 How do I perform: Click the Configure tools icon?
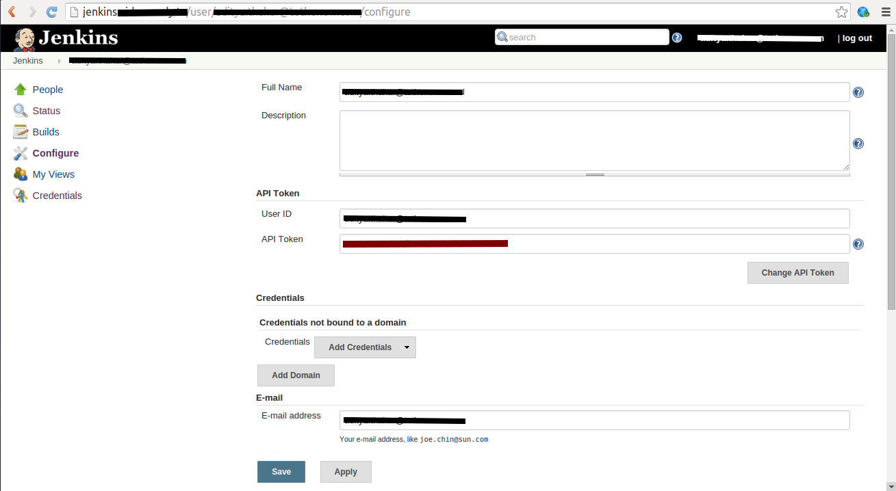pyautogui.click(x=21, y=153)
